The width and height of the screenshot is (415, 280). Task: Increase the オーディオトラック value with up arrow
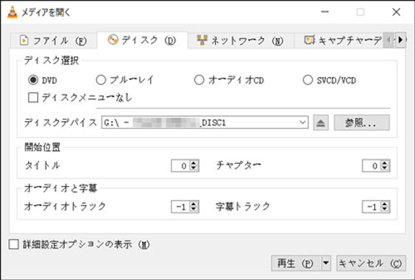(x=193, y=204)
